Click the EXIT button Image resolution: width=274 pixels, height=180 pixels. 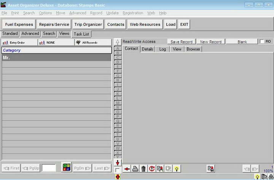point(184,24)
